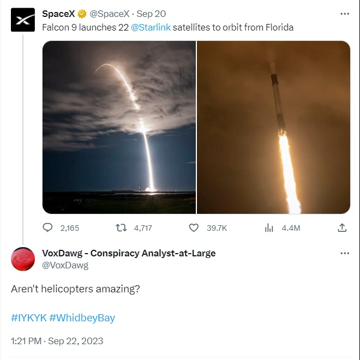Image resolution: width=360 pixels, height=360 pixels.
Task: Click the retweet arrows icon
Action: [x=122, y=228]
